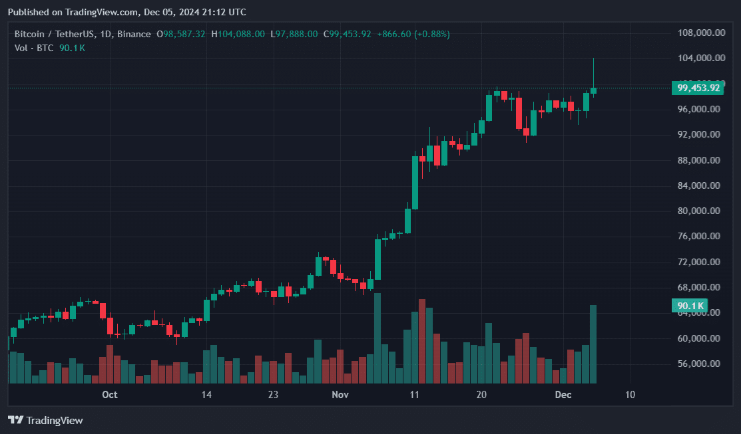This screenshot has width=741, height=434.
Task: Click the 11 date axis label
Action: [415, 394]
